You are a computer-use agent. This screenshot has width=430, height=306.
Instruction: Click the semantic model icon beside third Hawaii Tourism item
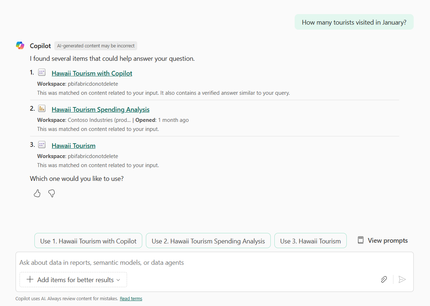point(42,145)
